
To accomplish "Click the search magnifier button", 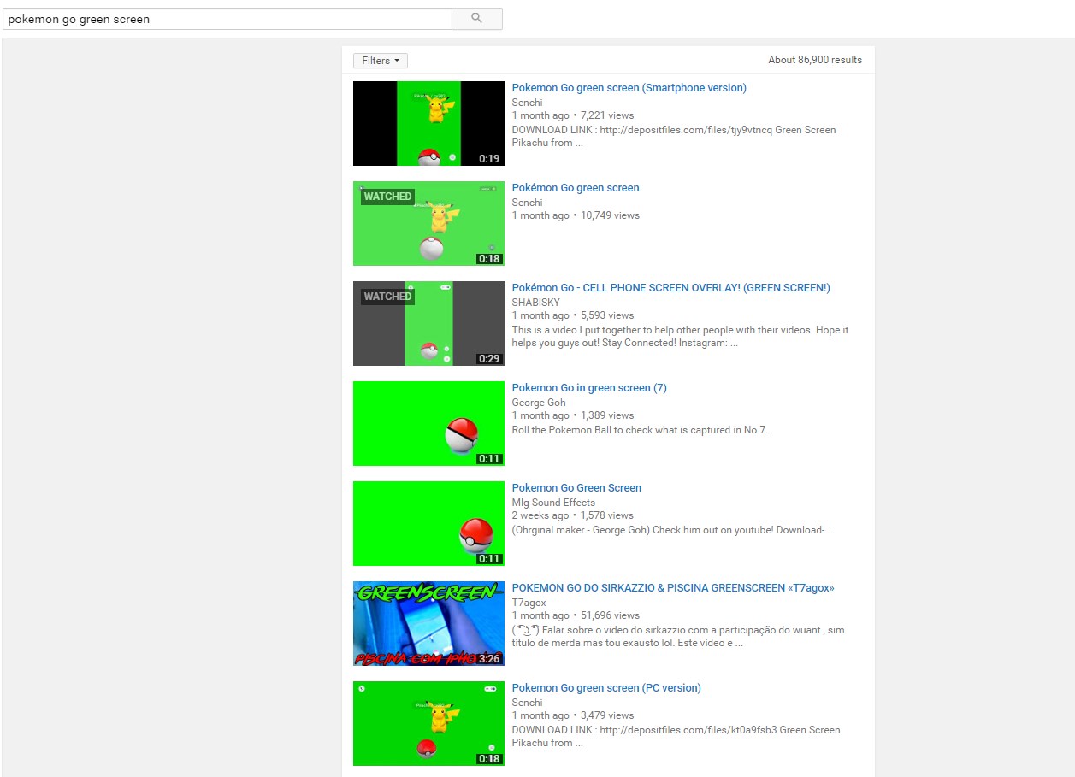I will (x=477, y=19).
